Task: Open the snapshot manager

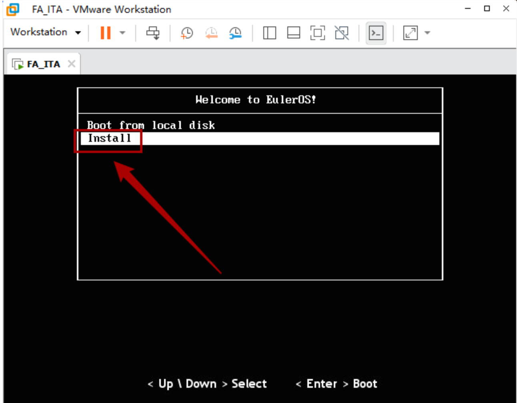Action: point(235,33)
